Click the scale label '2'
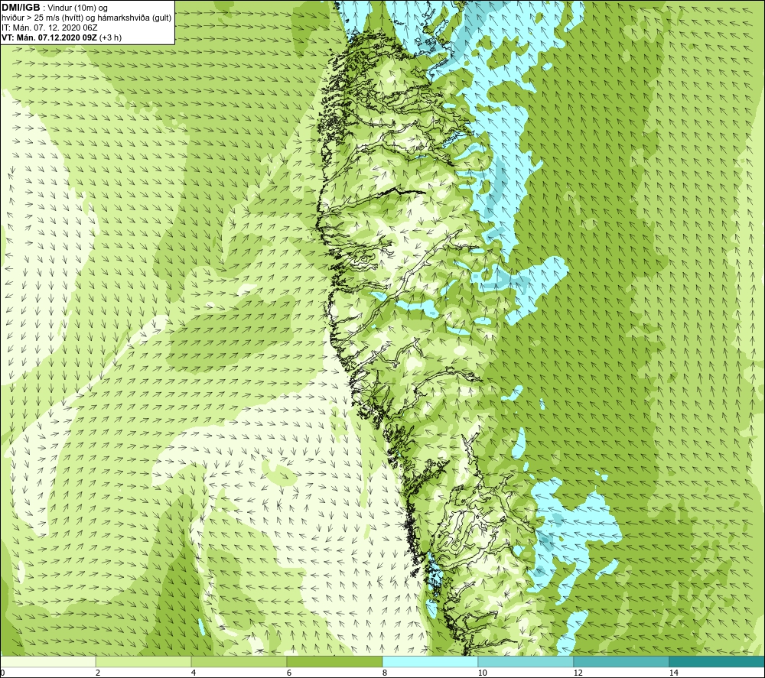This screenshot has height=678, width=765. click(x=98, y=673)
